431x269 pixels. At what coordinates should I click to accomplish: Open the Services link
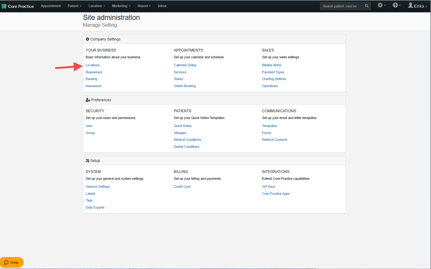(180, 72)
